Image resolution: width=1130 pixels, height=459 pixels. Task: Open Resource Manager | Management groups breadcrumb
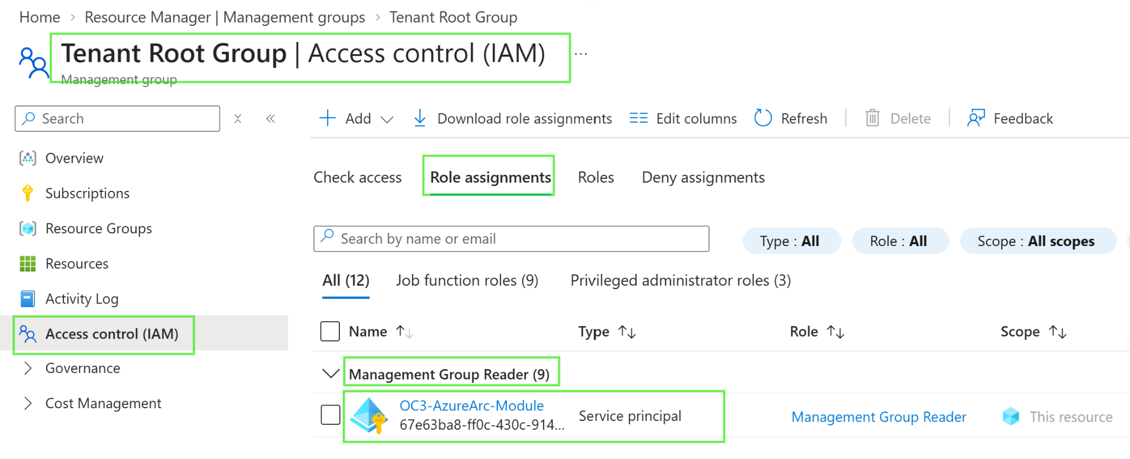(225, 17)
